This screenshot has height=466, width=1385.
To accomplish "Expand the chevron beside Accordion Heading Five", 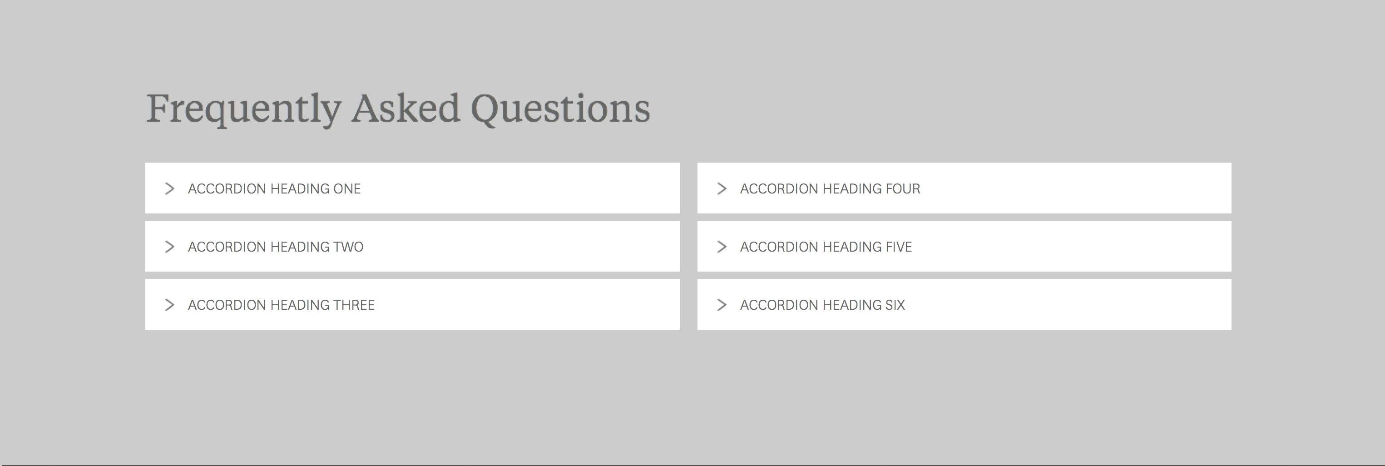I will (722, 247).
